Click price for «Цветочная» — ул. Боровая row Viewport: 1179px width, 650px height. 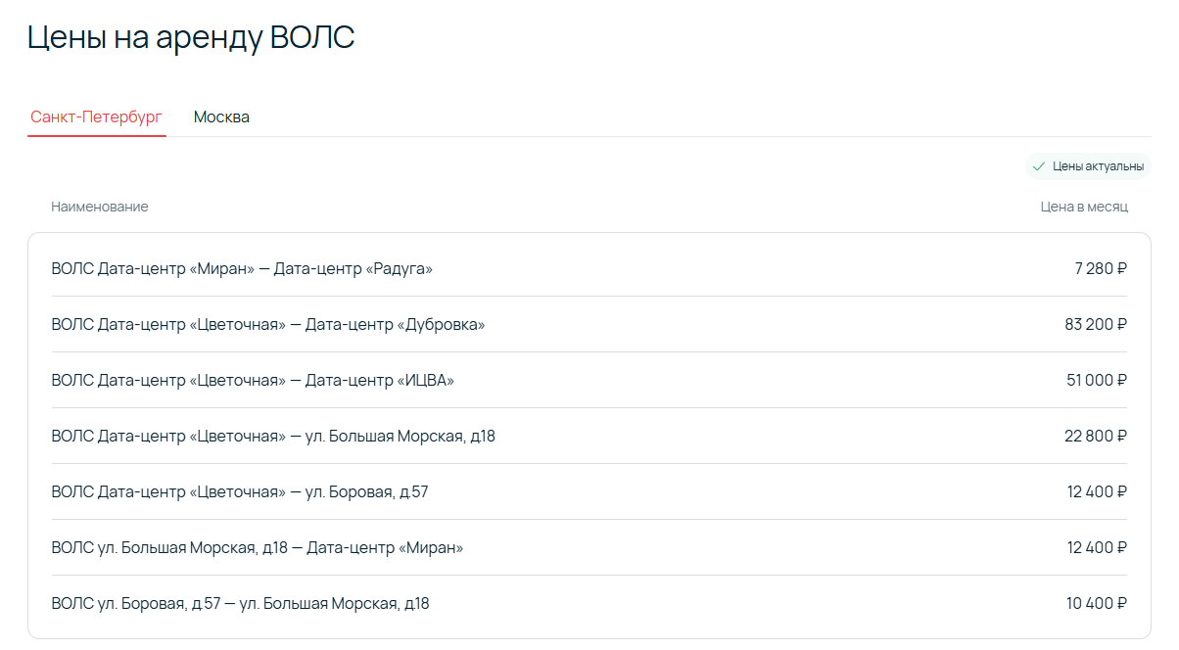tap(1097, 491)
